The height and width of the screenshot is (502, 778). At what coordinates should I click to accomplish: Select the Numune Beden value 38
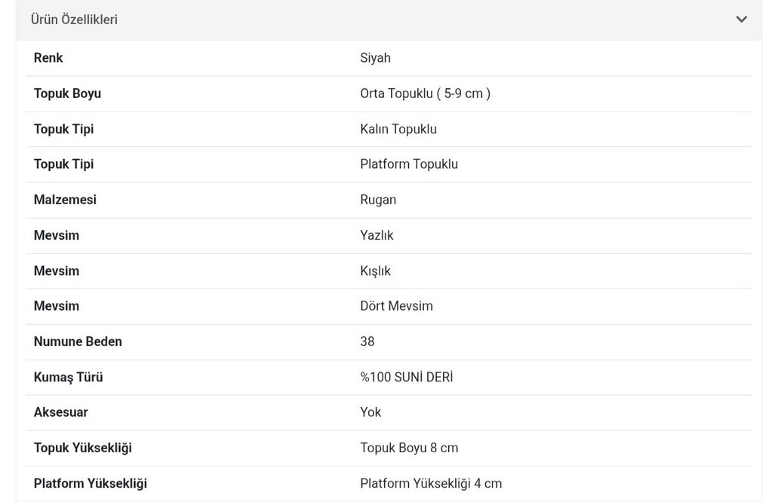click(367, 341)
